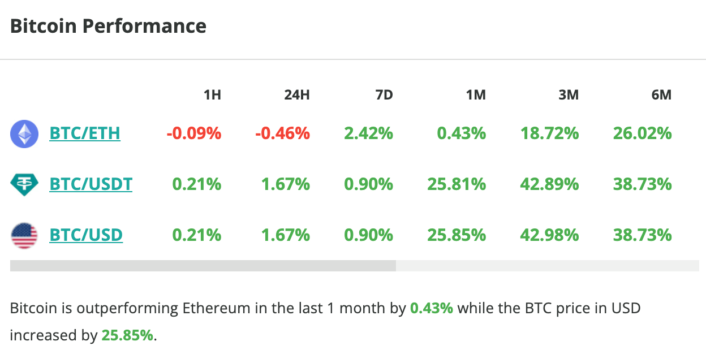Click the Ethereum logo icon
Viewport: 706px width, 363px height.
pyautogui.click(x=24, y=134)
